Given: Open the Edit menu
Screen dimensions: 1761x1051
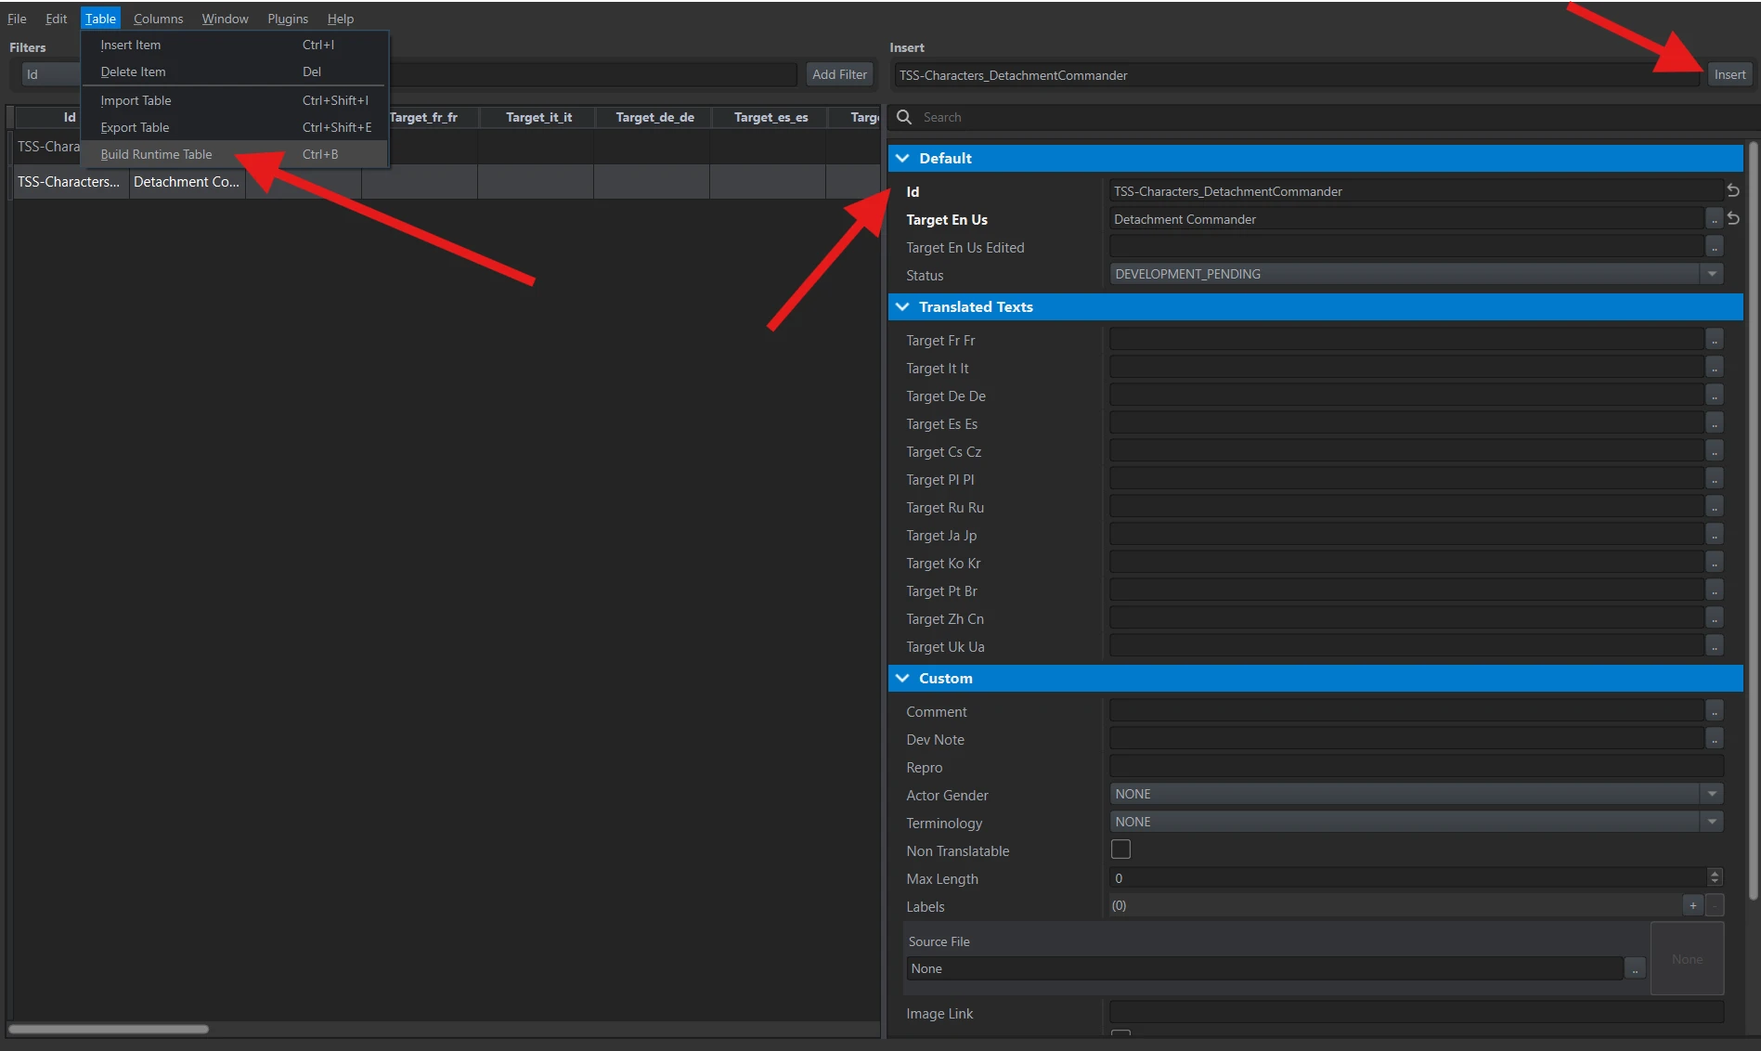Looking at the screenshot, I should [56, 19].
